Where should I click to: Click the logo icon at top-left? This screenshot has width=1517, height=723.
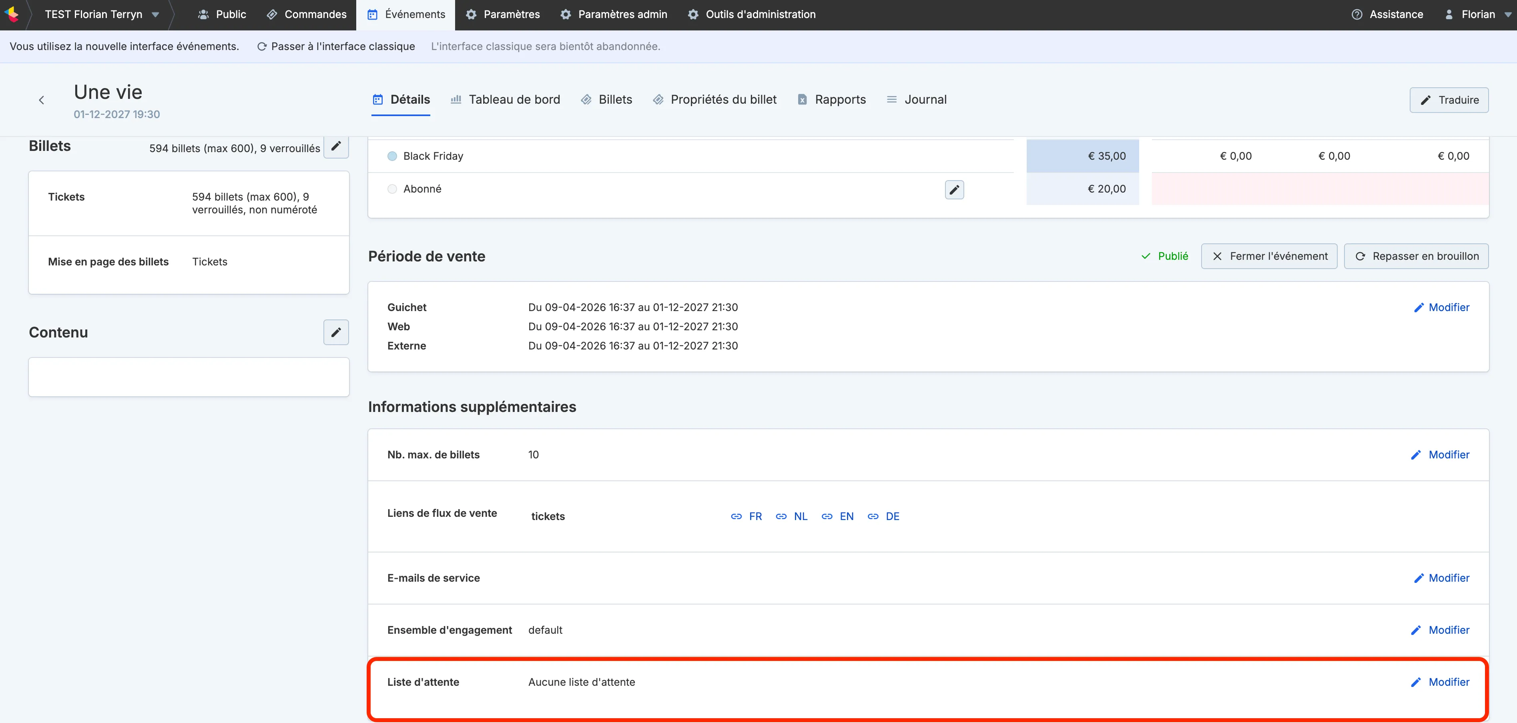coord(11,14)
